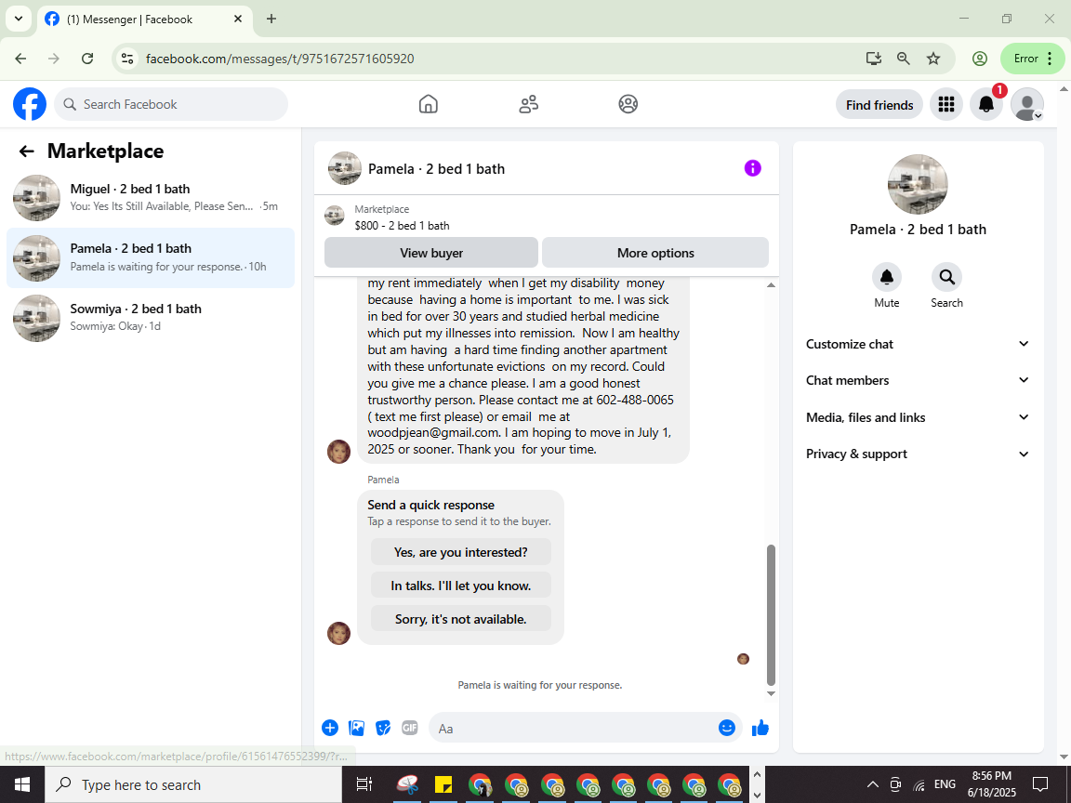Open the Groups icon in top navigation

point(628,104)
